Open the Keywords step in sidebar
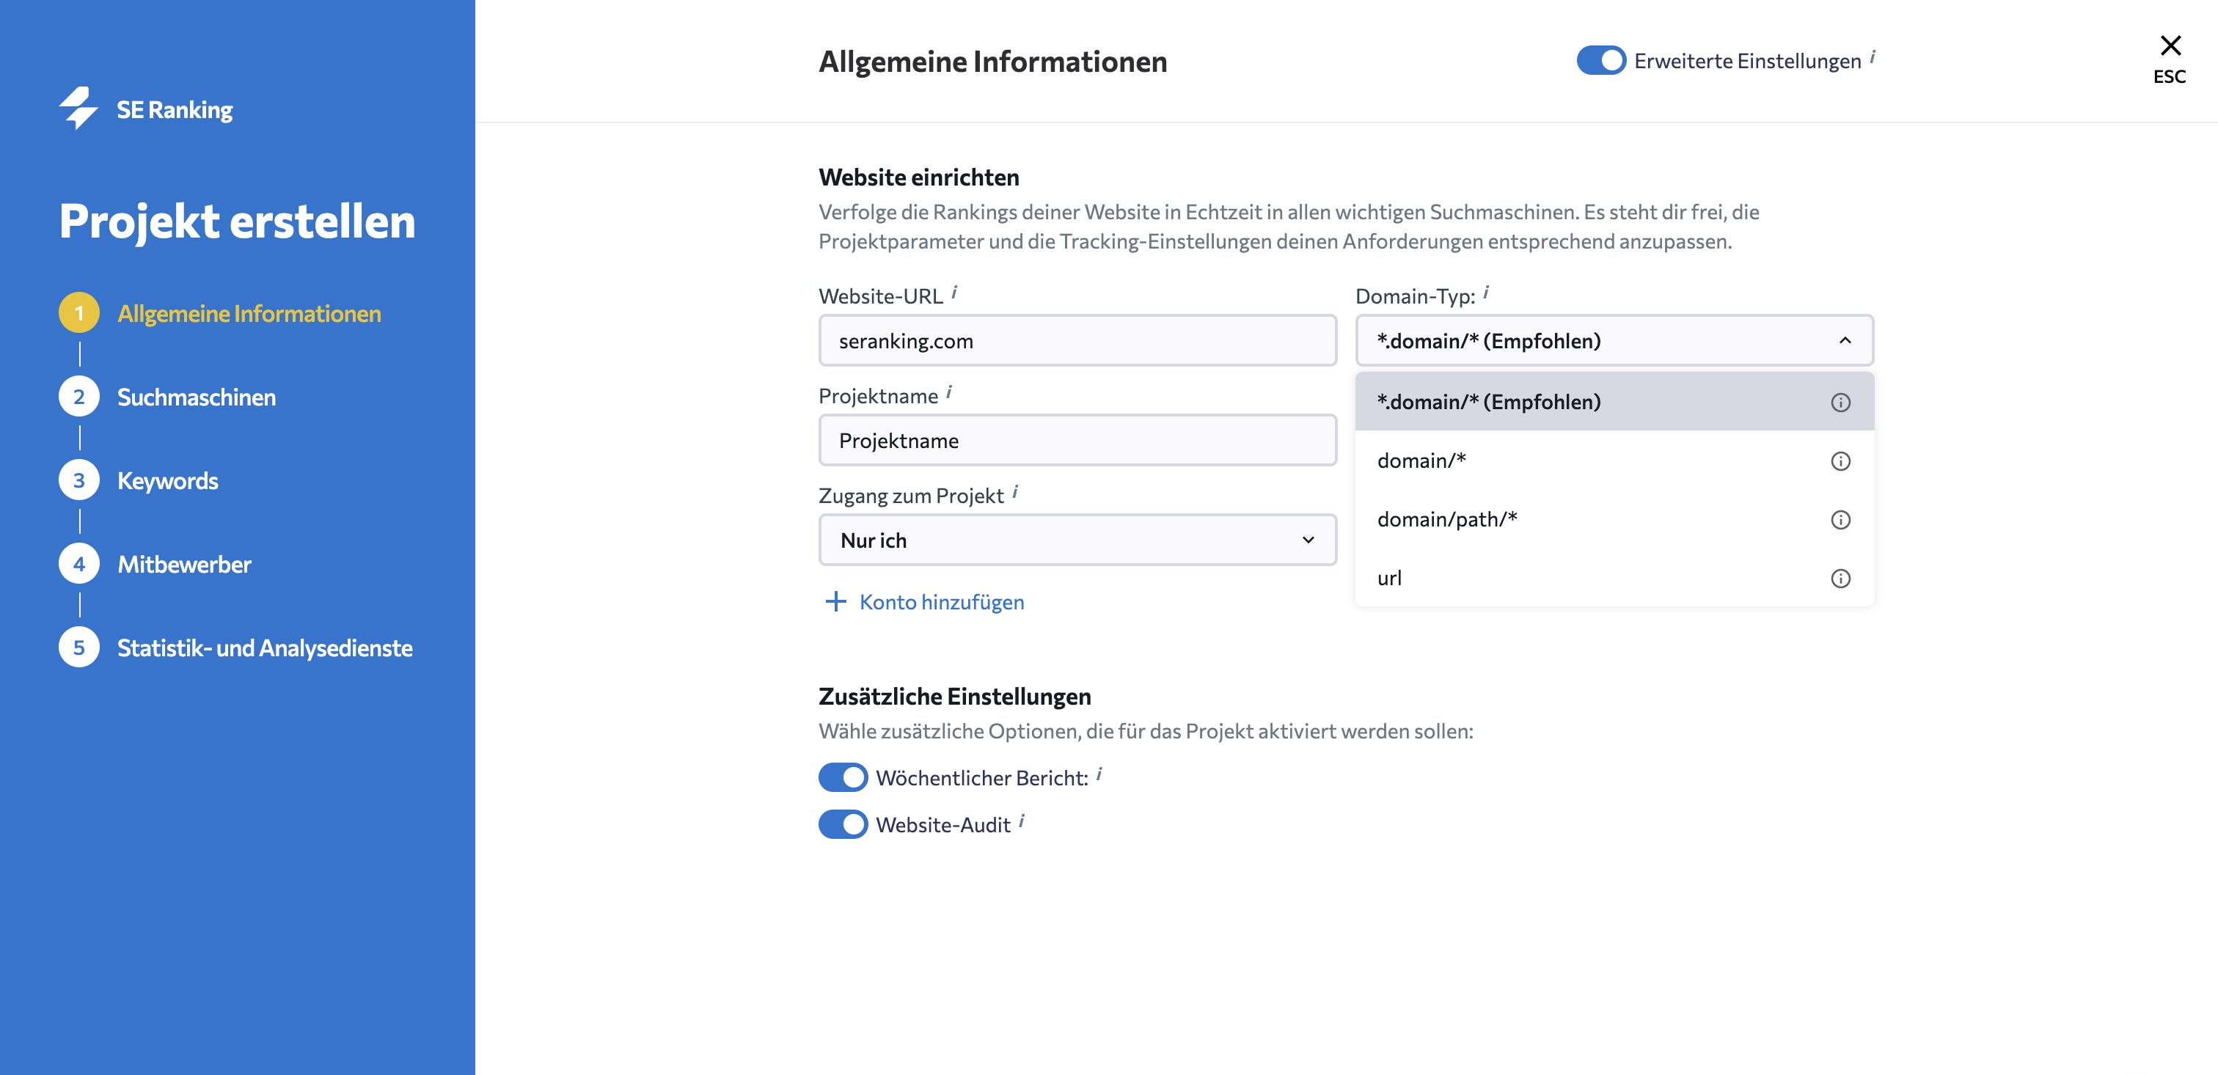2218x1075 pixels. [x=168, y=480]
